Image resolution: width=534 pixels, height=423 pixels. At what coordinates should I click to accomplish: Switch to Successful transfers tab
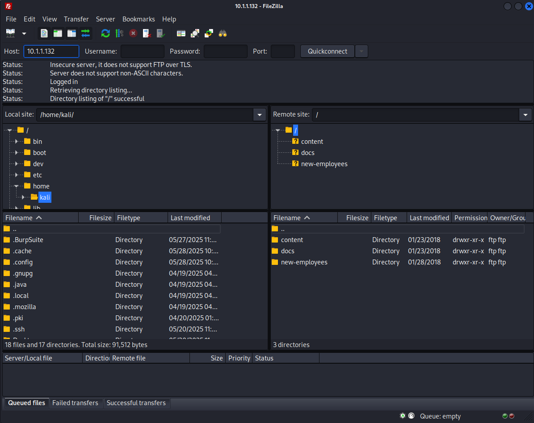click(136, 403)
